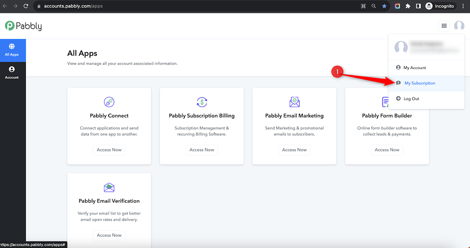This screenshot has height=248, width=470.
Task: Select My Account in dropdown menu
Action: click(x=426, y=68)
